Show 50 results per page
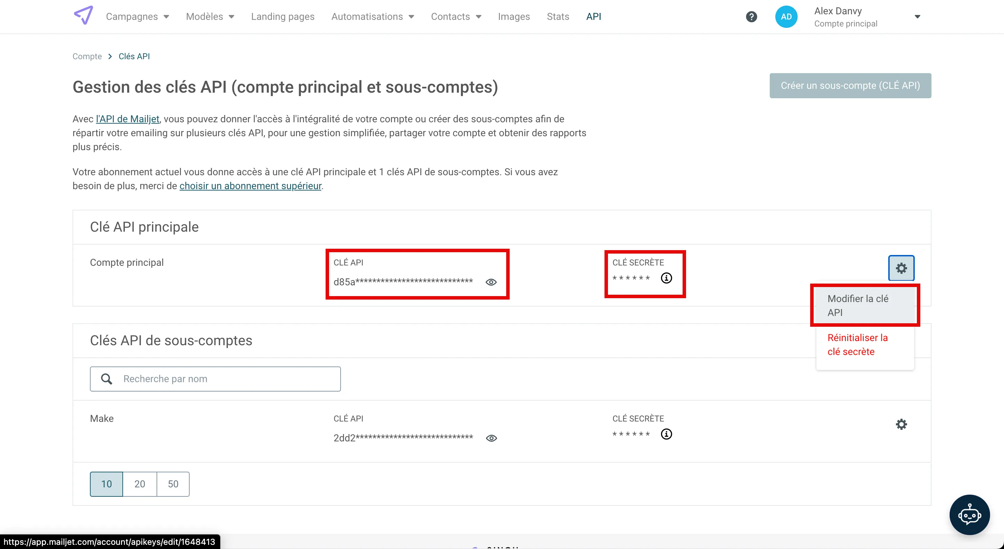 click(x=173, y=484)
